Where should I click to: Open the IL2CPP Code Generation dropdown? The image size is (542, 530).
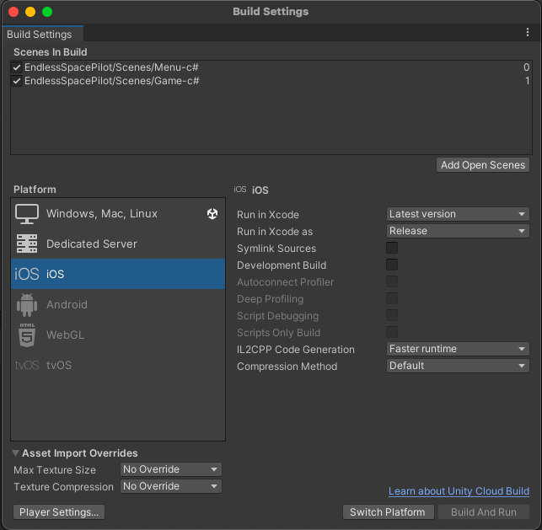point(458,349)
